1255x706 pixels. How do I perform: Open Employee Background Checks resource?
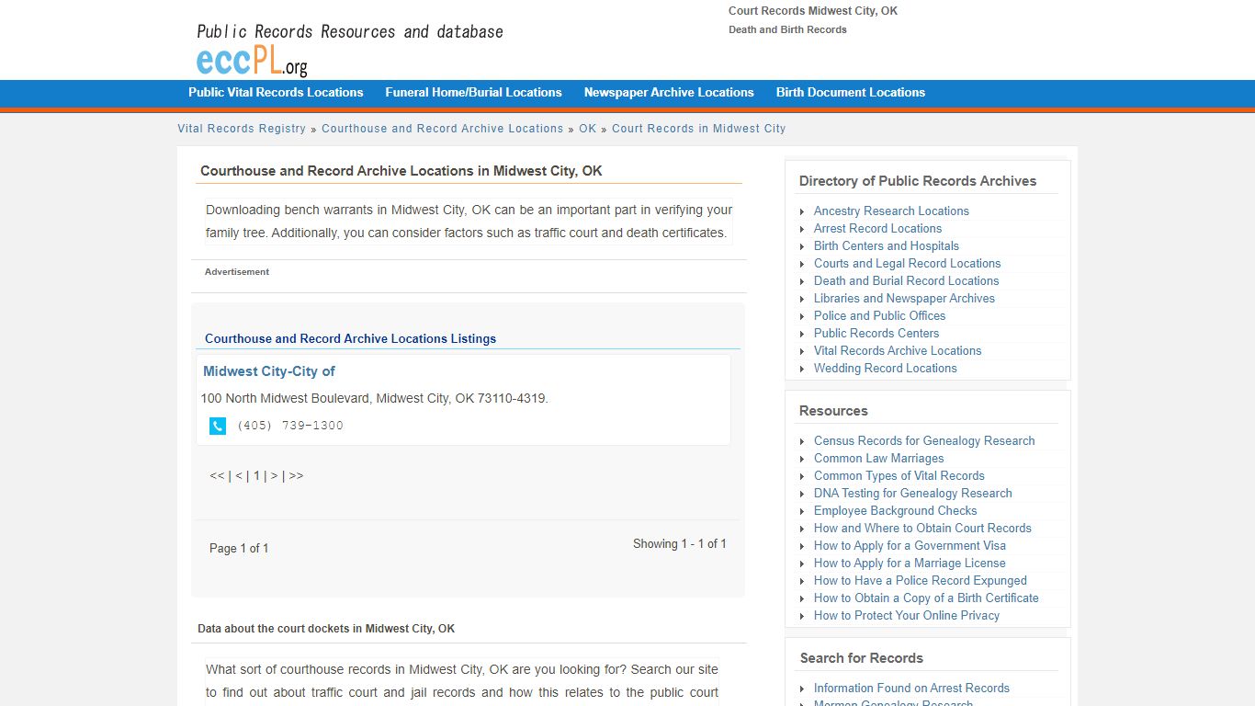click(x=896, y=511)
